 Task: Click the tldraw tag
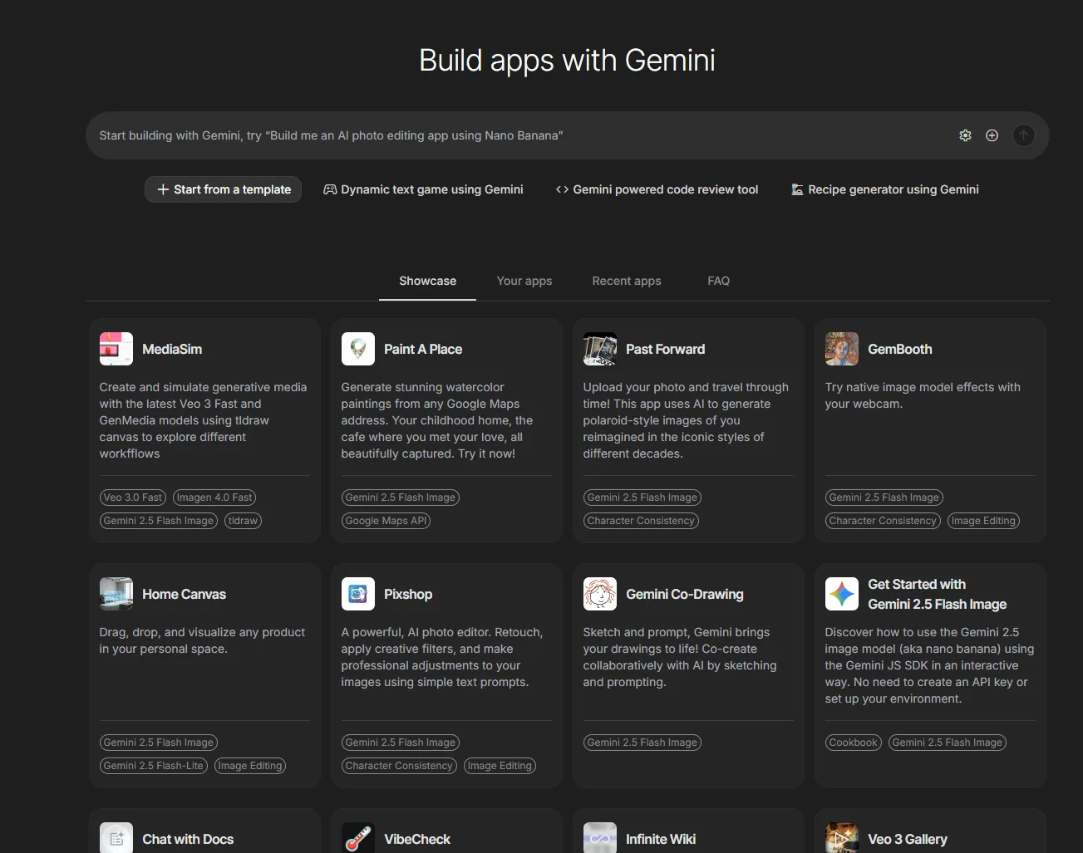click(243, 521)
